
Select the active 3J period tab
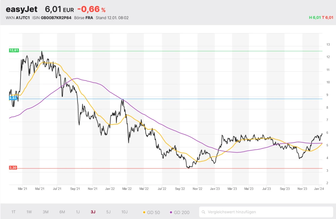point(93,212)
